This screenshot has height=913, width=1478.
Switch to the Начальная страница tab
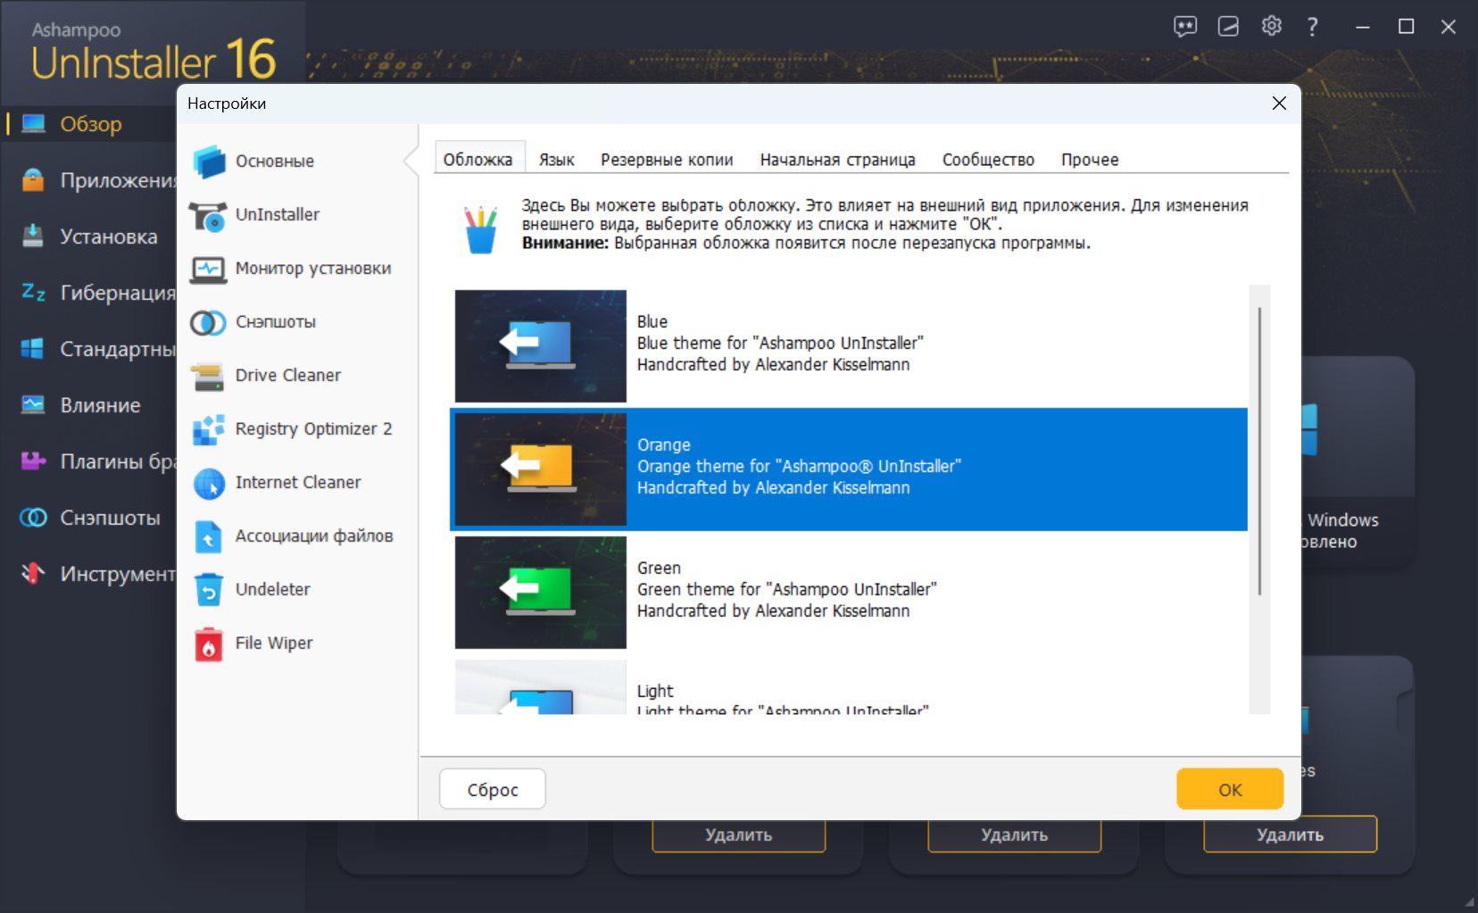tap(837, 160)
